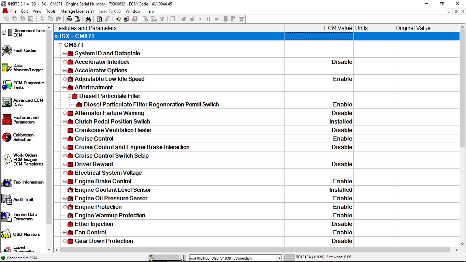Click the sidebar scroll down arrow
466x262 pixels.
(x=49, y=249)
